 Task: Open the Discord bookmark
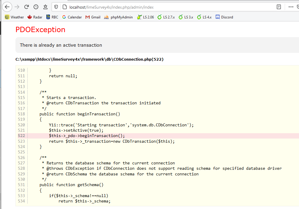coord(224,17)
